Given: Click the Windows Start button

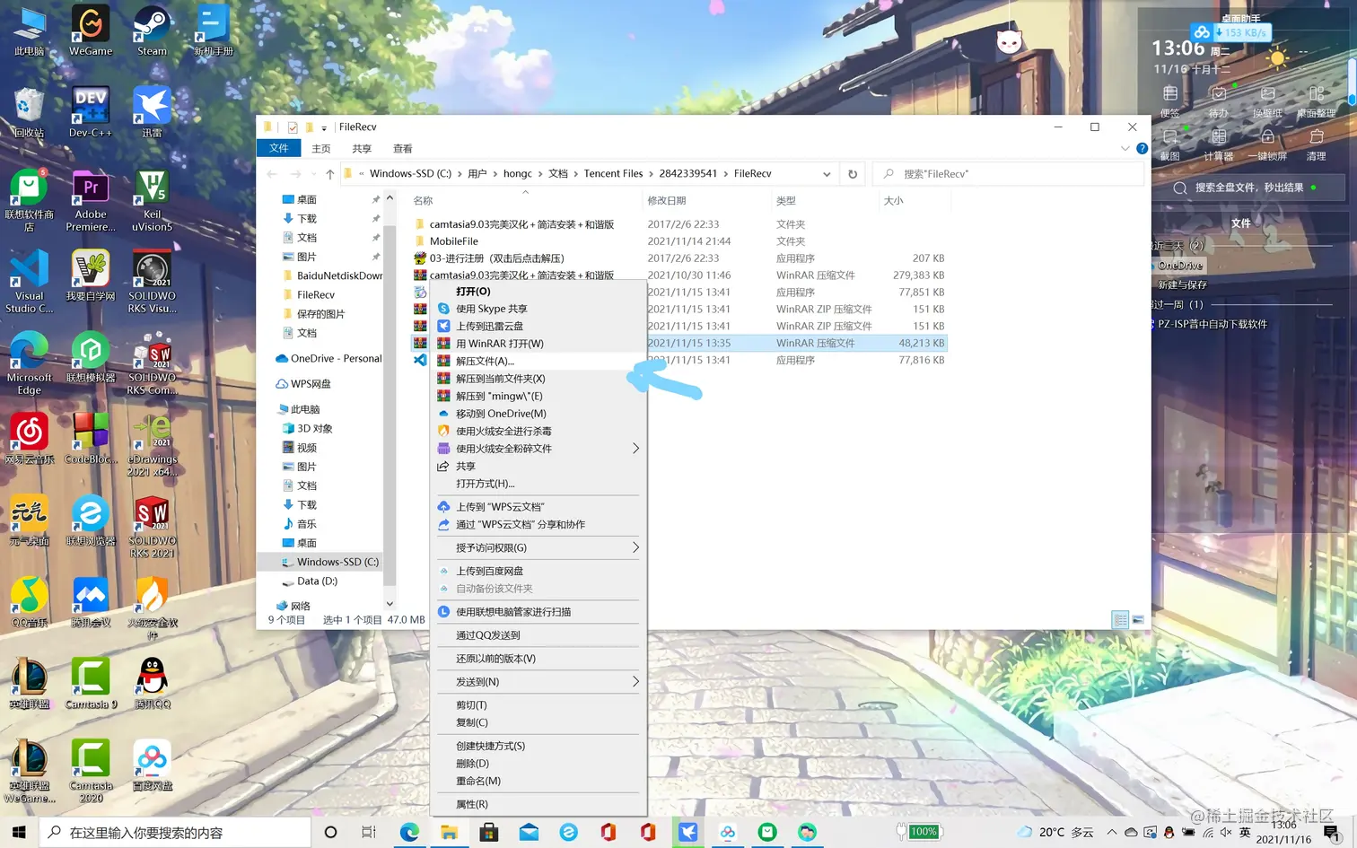Looking at the screenshot, I should coord(19,832).
